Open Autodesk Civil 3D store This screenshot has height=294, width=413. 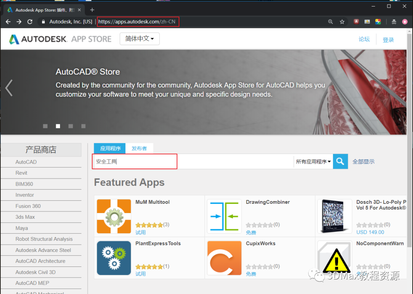pos(36,272)
